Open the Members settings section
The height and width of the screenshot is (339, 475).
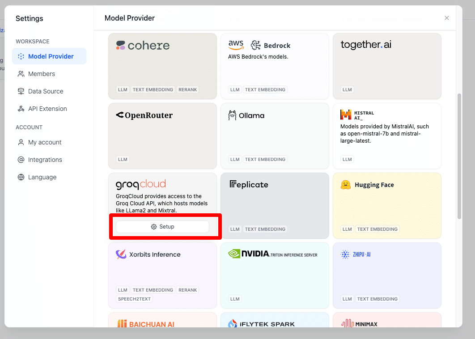(x=49, y=74)
